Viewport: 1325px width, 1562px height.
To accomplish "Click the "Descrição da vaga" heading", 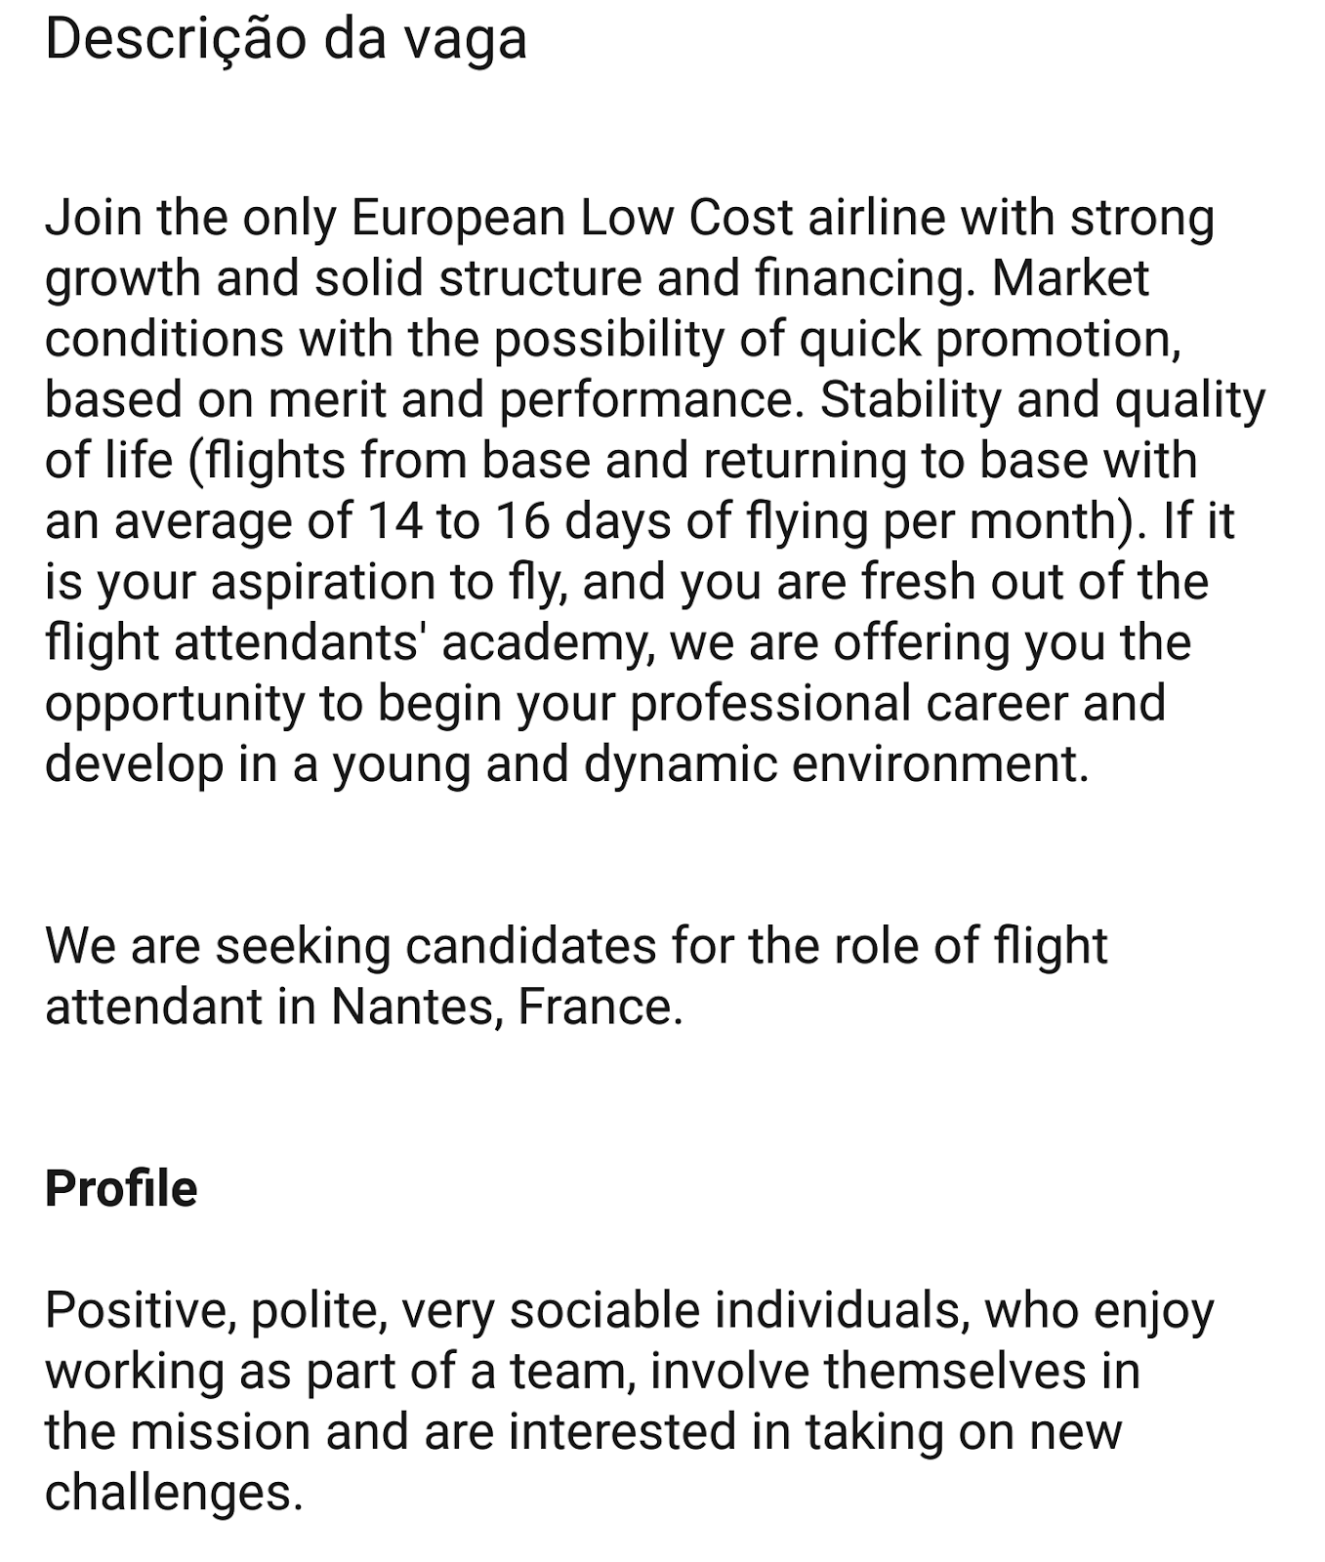I will [x=286, y=40].
